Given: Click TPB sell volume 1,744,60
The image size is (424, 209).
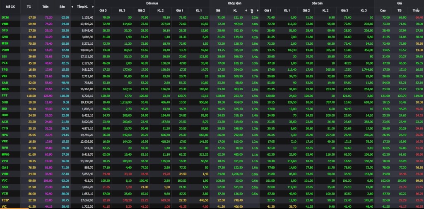Looking at the screenshot, I should 368,70.
